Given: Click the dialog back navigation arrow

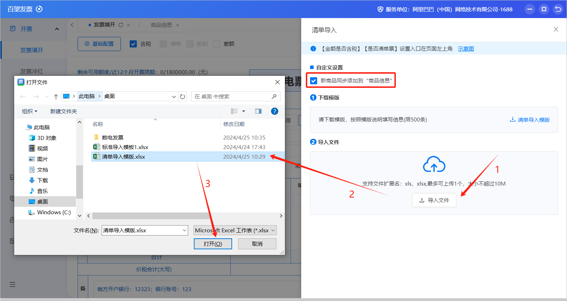Looking at the screenshot, I should click(23, 96).
